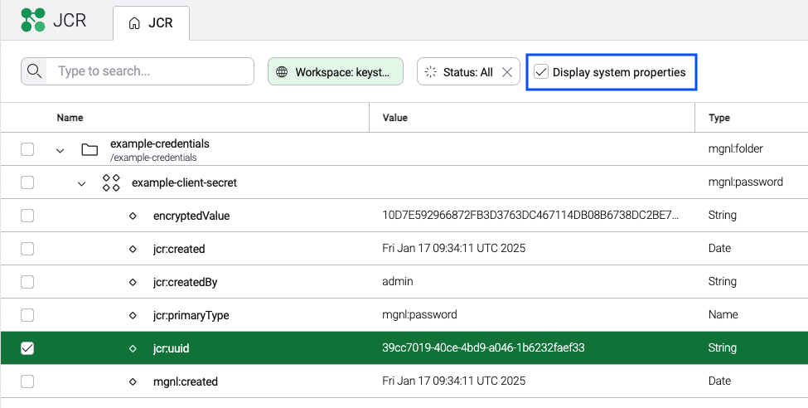The width and height of the screenshot is (808, 408).
Task: Select the jcr:primaryType row checkbox
Action: pyautogui.click(x=27, y=315)
